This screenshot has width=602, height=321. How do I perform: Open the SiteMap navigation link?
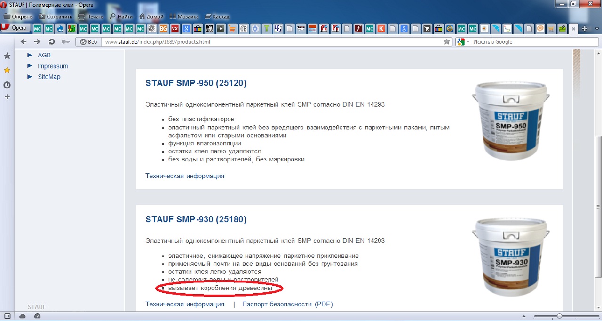click(49, 77)
